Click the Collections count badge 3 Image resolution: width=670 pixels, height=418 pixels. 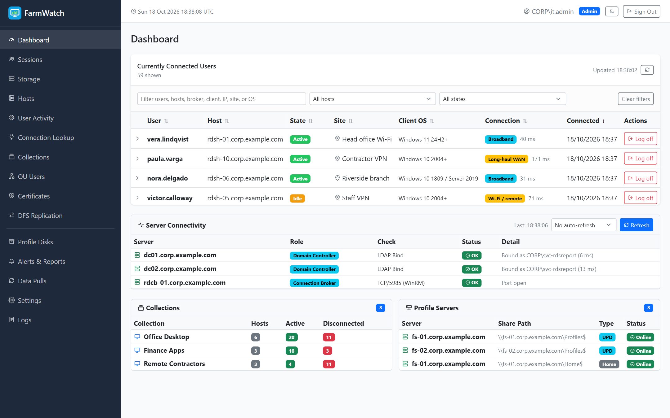tap(380, 308)
